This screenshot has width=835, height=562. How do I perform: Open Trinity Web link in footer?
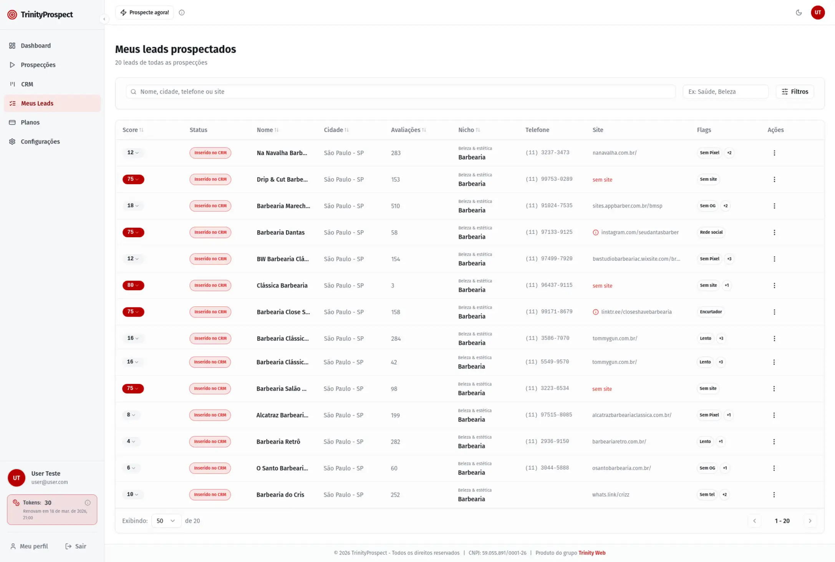pos(591,553)
